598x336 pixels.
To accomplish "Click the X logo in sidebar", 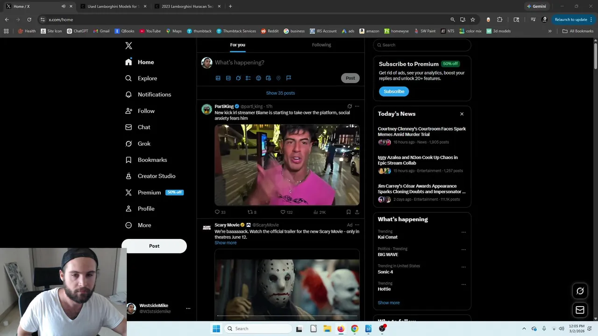I will pos(128,45).
